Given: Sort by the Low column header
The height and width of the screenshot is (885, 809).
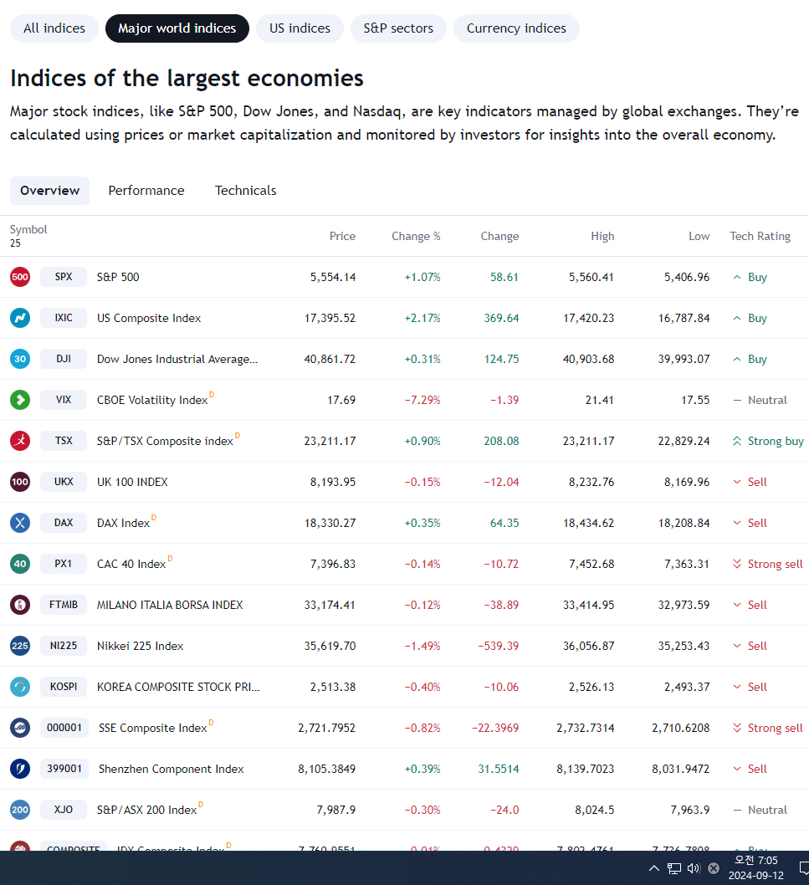Looking at the screenshot, I should [x=699, y=237].
